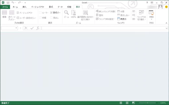Image resolution: width=169 pixels, height=105 pixels.
Task: Switch to the 数式 tab
Action: tap(51, 7)
